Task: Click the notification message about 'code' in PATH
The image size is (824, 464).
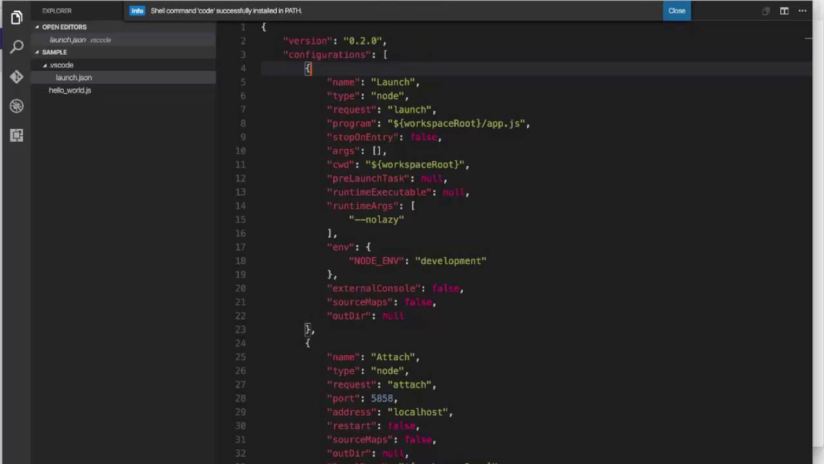Action: click(x=227, y=11)
